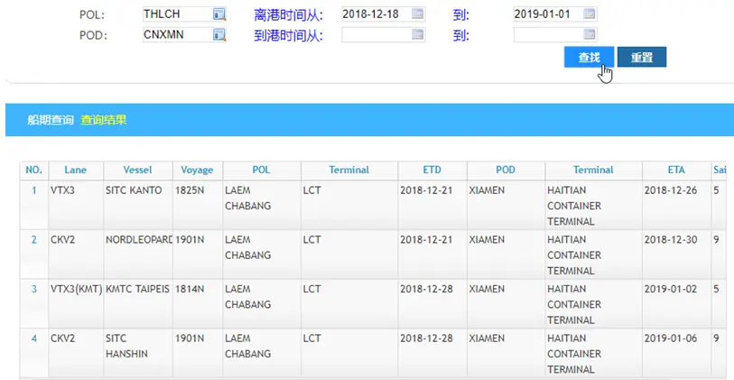This screenshot has width=734, height=380.
Task: Open row number 2 link
Action: coord(33,239)
